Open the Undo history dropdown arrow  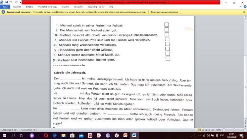(13, 2)
